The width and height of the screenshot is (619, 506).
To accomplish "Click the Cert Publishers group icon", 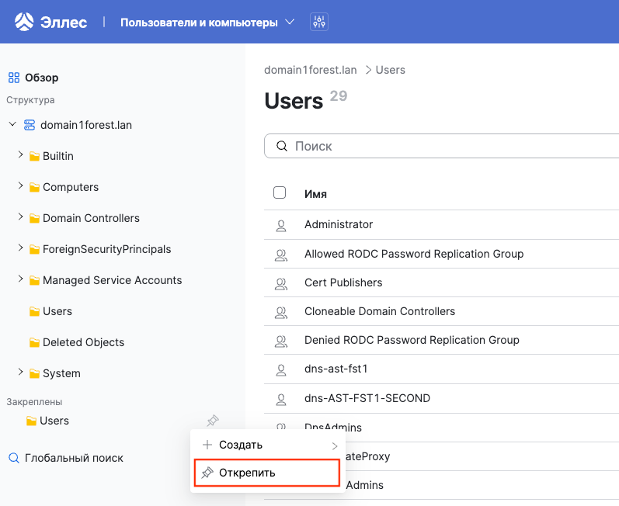I will pyautogui.click(x=281, y=283).
